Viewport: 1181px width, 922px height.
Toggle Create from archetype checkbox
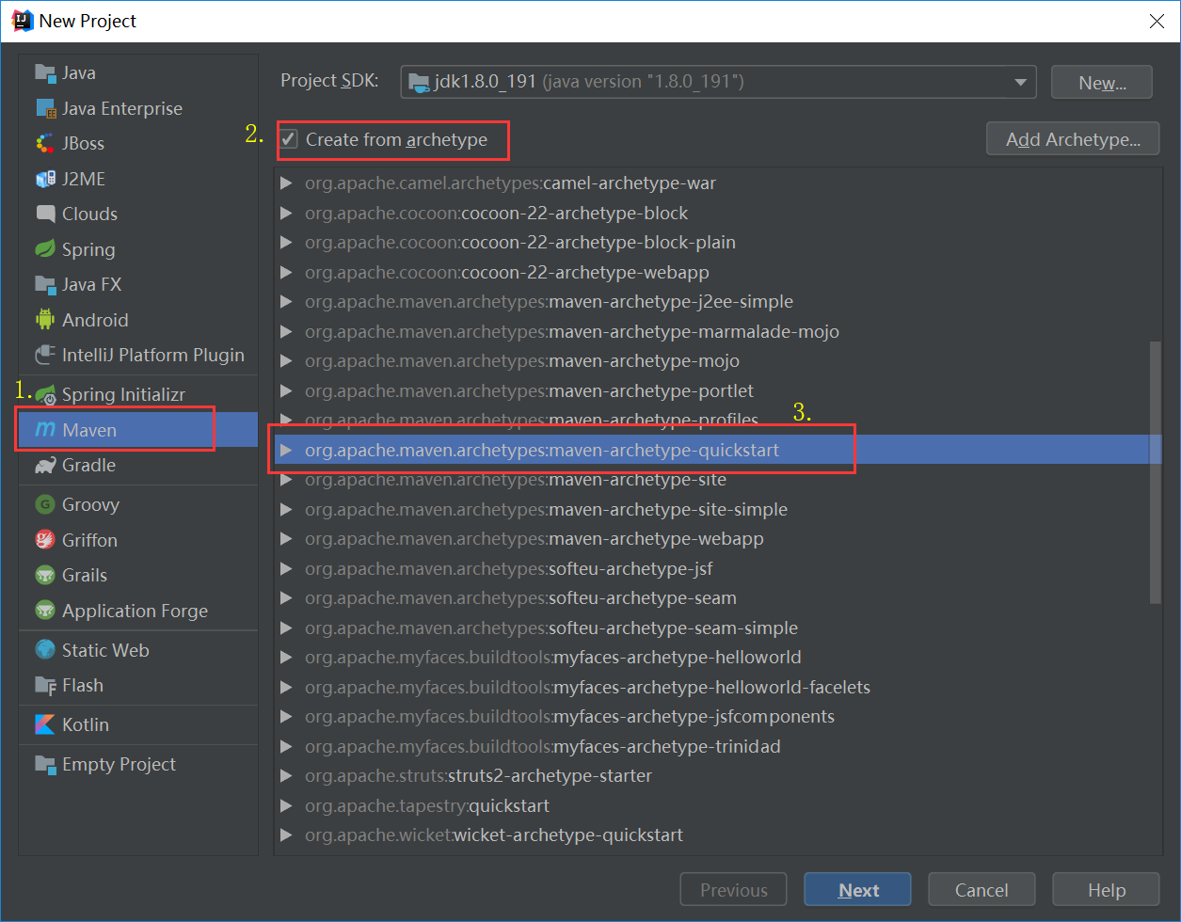coord(290,139)
